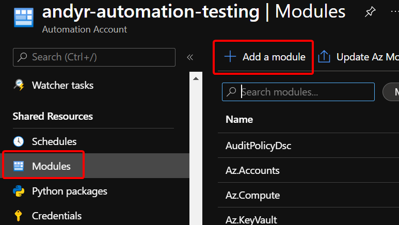Collapse the sidebar with double chevron

[x=189, y=57]
